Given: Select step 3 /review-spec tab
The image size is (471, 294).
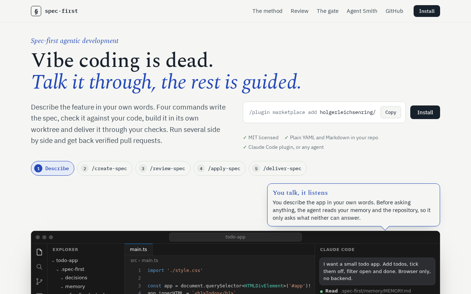Looking at the screenshot, I should (163, 168).
